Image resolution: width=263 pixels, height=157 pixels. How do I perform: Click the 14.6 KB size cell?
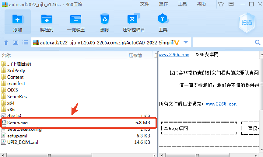pyautogui.click(x=142, y=142)
